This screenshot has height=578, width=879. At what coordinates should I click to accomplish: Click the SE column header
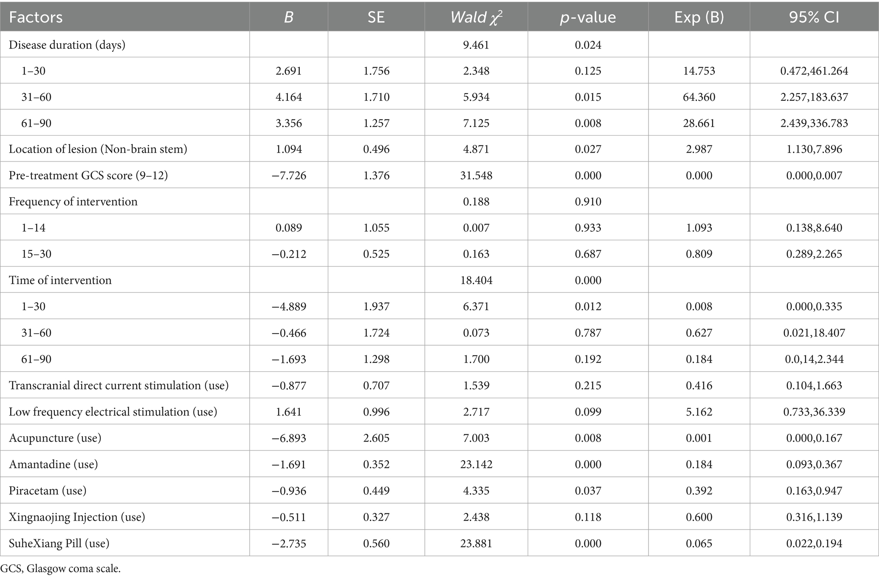coord(376,17)
